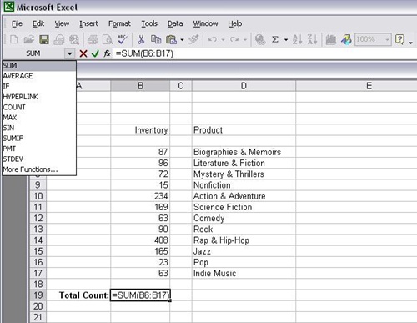Confirm the formula with green checkmark
Screen dimensions: 417x323
pyautogui.click(x=95, y=53)
